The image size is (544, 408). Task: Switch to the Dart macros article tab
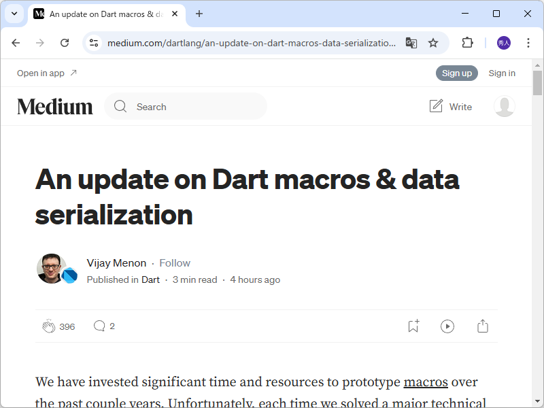(102, 14)
